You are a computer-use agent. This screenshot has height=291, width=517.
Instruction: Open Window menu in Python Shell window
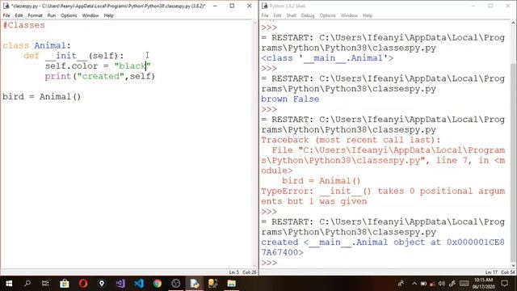click(x=349, y=15)
